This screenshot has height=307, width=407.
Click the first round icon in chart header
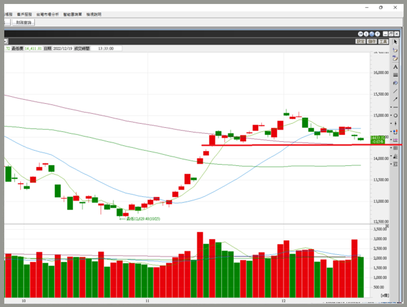[361, 34]
